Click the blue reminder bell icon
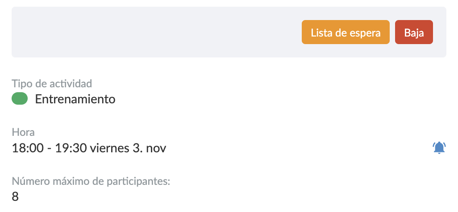This screenshot has height=212, width=458. pyautogui.click(x=439, y=147)
